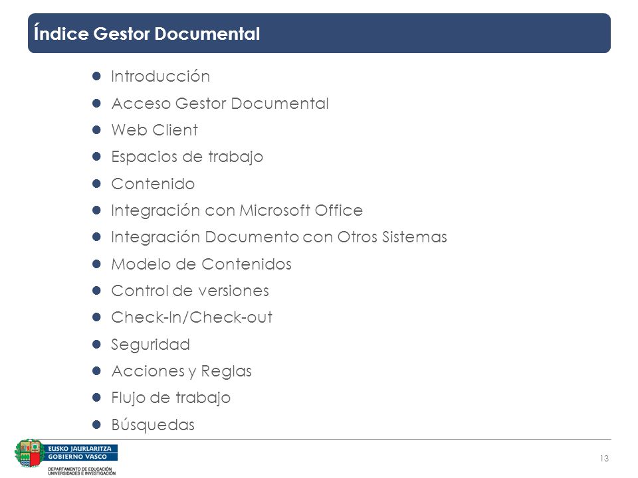Click the Índice Gestor Documental title bar
The height and width of the screenshot is (478, 638).
[x=319, y=33]
